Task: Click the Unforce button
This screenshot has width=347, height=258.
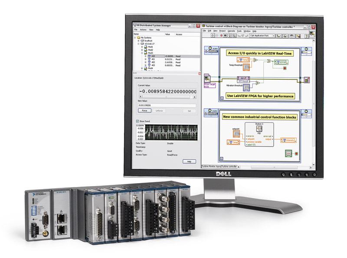Action: (159, 111)
